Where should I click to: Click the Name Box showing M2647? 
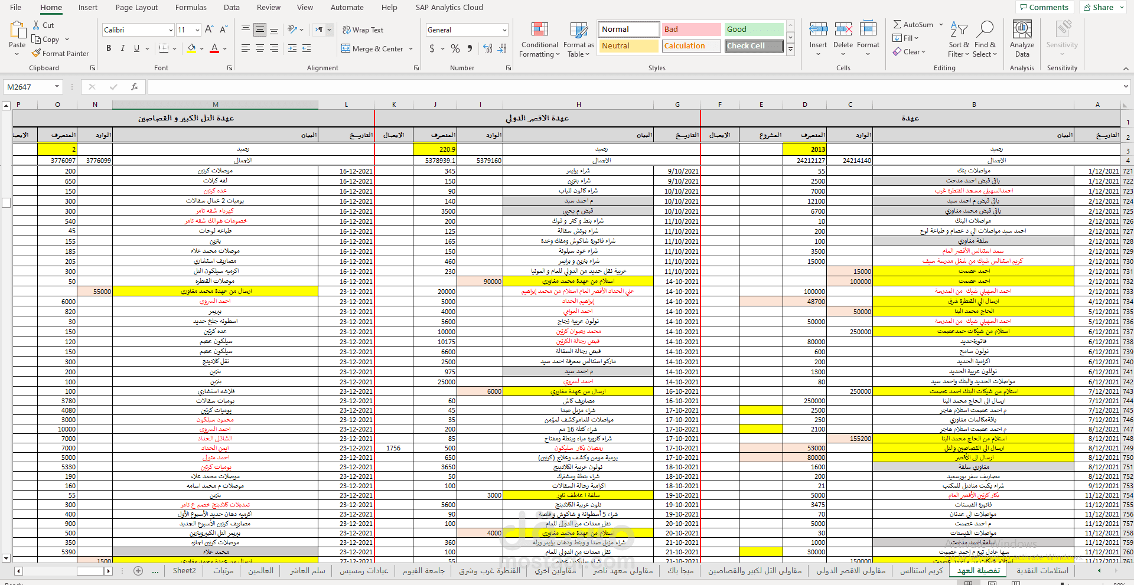click(32, 87)
